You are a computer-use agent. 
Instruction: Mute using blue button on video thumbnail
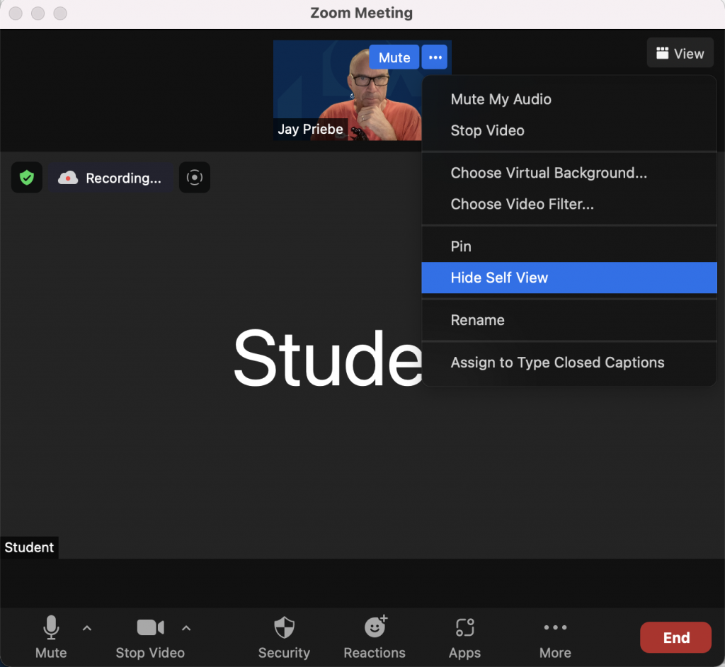pyautogui.click(x=394, y=57)
